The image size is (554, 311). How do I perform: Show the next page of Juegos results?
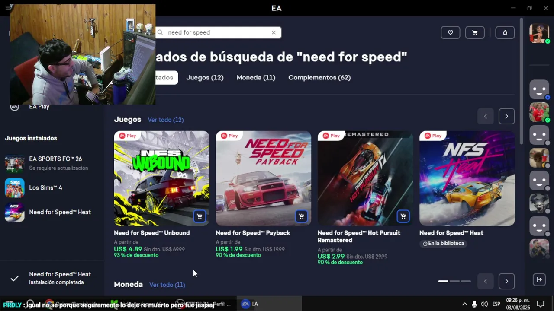click(x=506, y=116)
